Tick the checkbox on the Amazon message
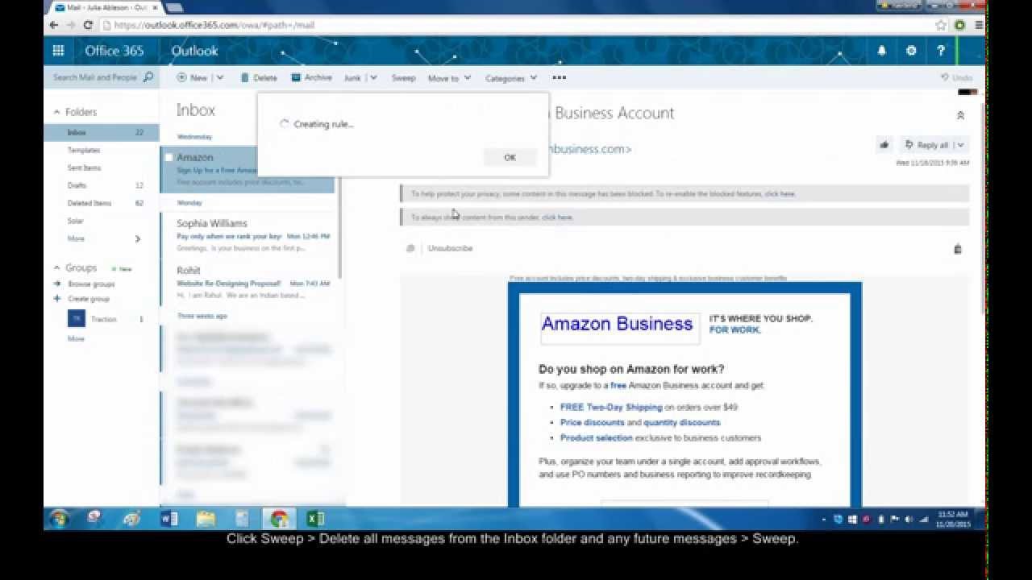Image resolution: width=1032 pixels, height=580 pixels. point(169,158)
